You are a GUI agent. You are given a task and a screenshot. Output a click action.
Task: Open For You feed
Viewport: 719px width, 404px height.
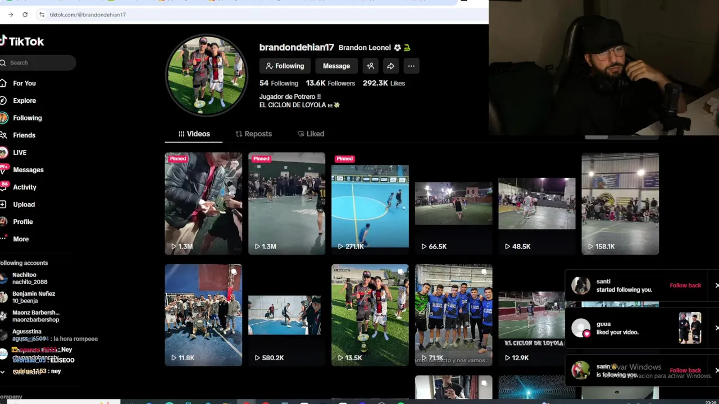click(24, 83)
